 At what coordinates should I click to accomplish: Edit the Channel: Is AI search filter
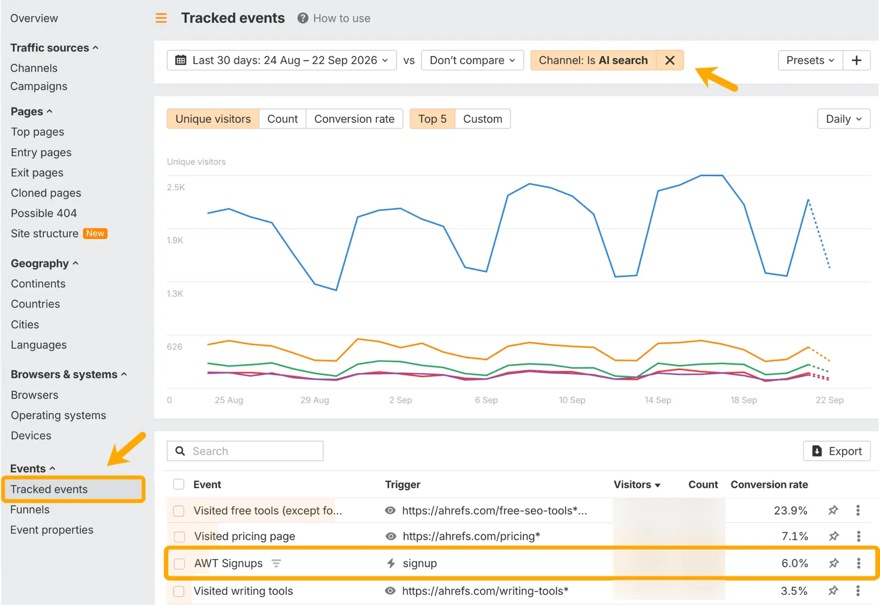coord(593,60)
